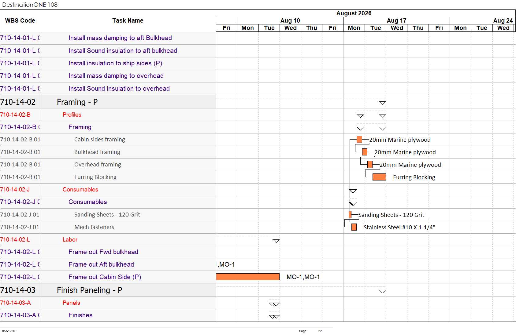The width and height of the screenshot is (516, 335).
Task: Select the red 'Labor' task name
Action: coord(70,240)
